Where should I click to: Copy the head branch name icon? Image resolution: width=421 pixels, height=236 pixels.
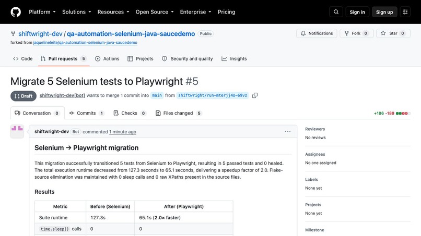255,95
